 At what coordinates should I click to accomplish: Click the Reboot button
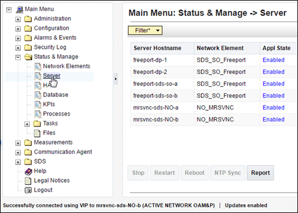[x=195, y=173]
